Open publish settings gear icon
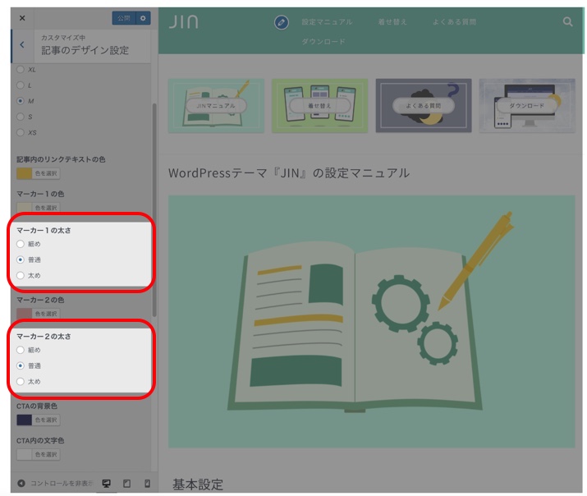 tap(143, 18)
